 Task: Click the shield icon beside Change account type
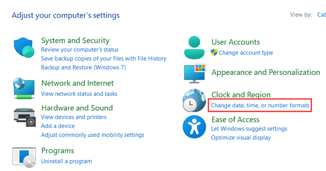[x=214, y=52]
